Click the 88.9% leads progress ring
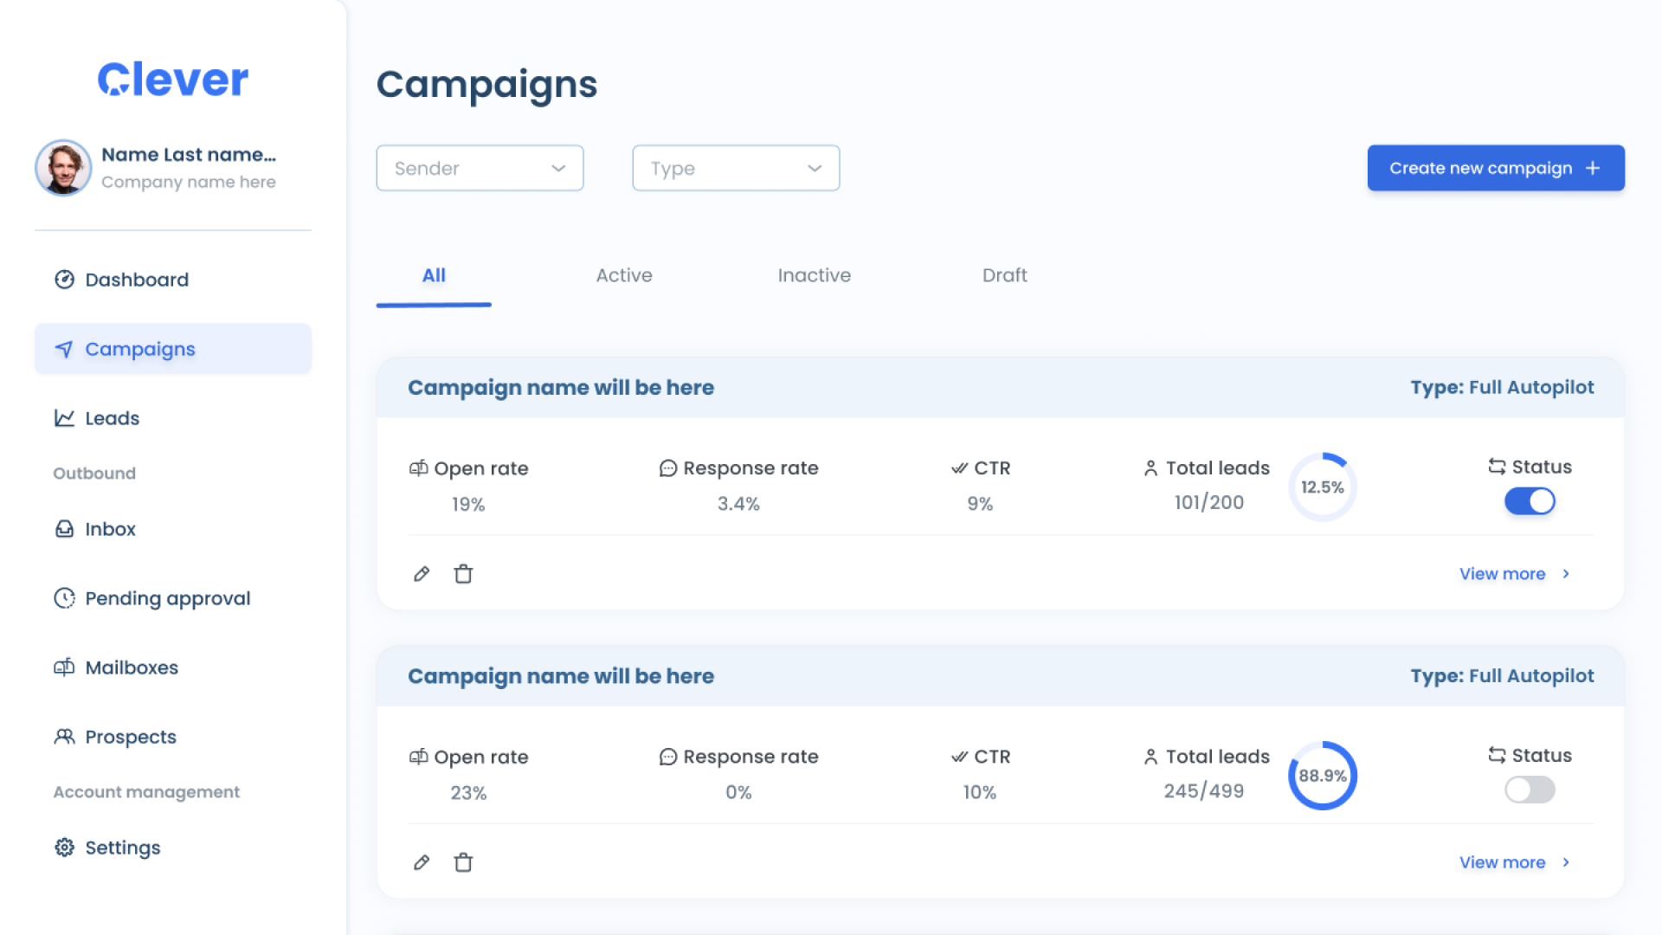Screen dimensions: 1662x935 pos(1322,776)
